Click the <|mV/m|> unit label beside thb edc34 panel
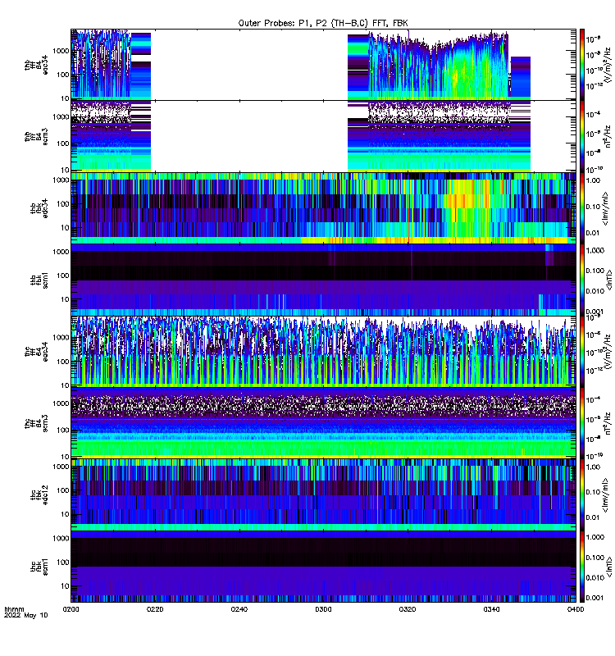The image size is (615, 656). point(605,208)
